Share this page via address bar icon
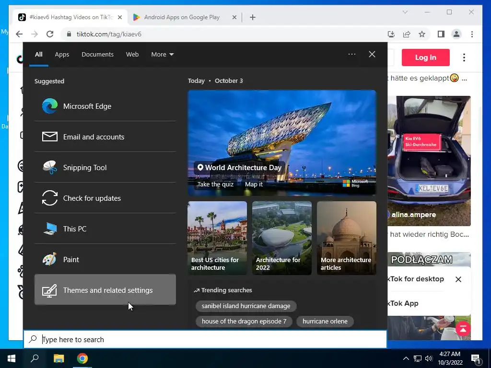This screenshot has height=368, width=491. tap(407, 34)
